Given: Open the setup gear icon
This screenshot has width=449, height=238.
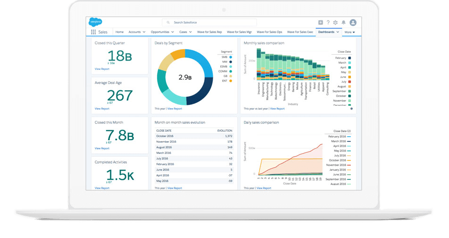Looking at the screenshot, I should point(335,22).
